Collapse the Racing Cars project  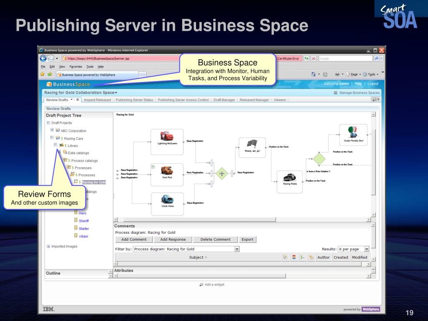click(x=52, y=138)
